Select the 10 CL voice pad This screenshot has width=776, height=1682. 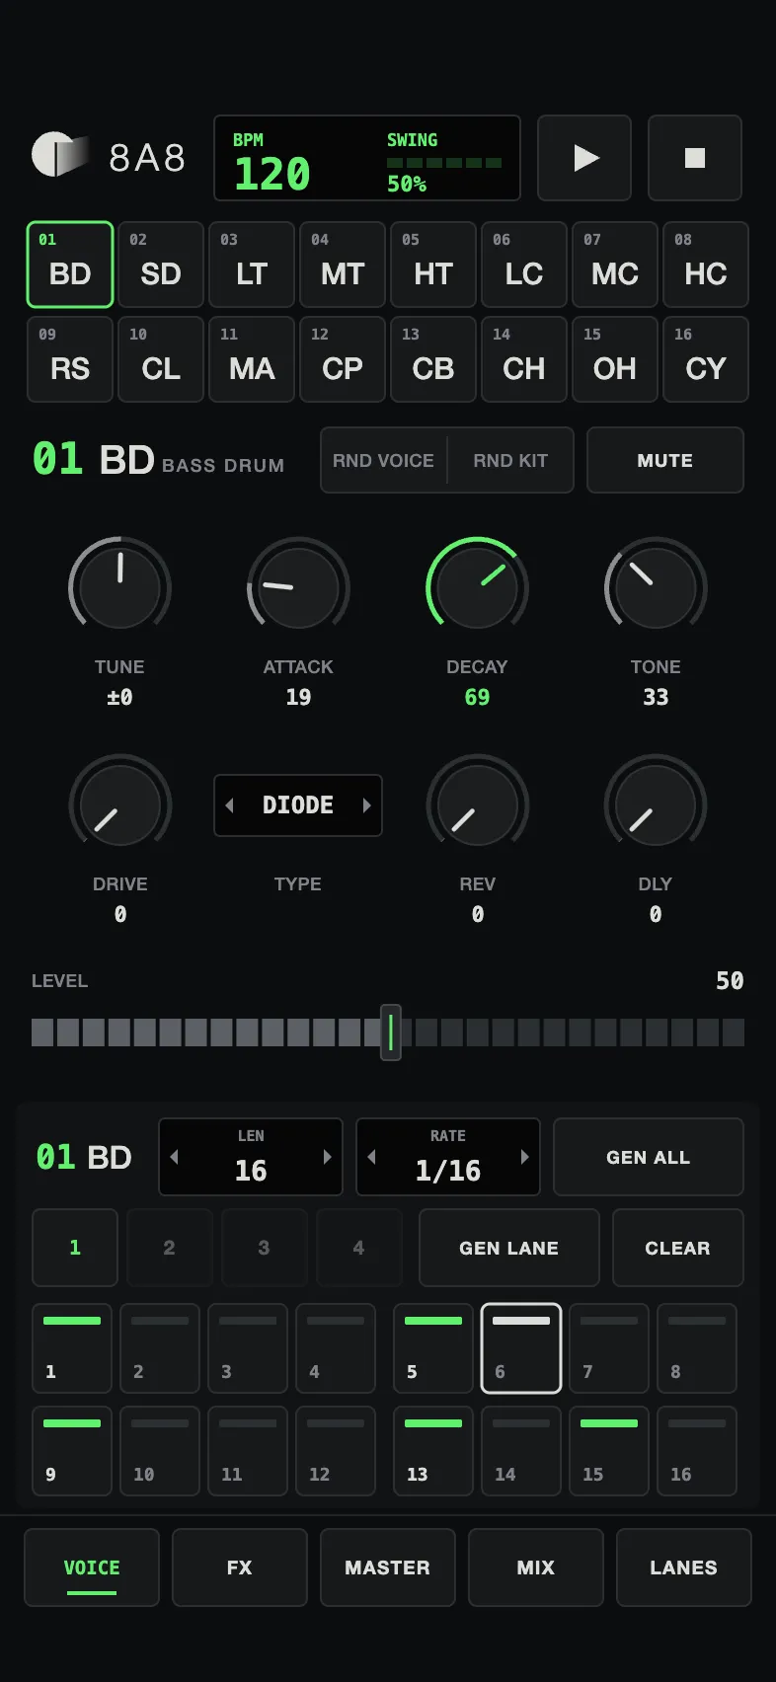tap(161, 359)
